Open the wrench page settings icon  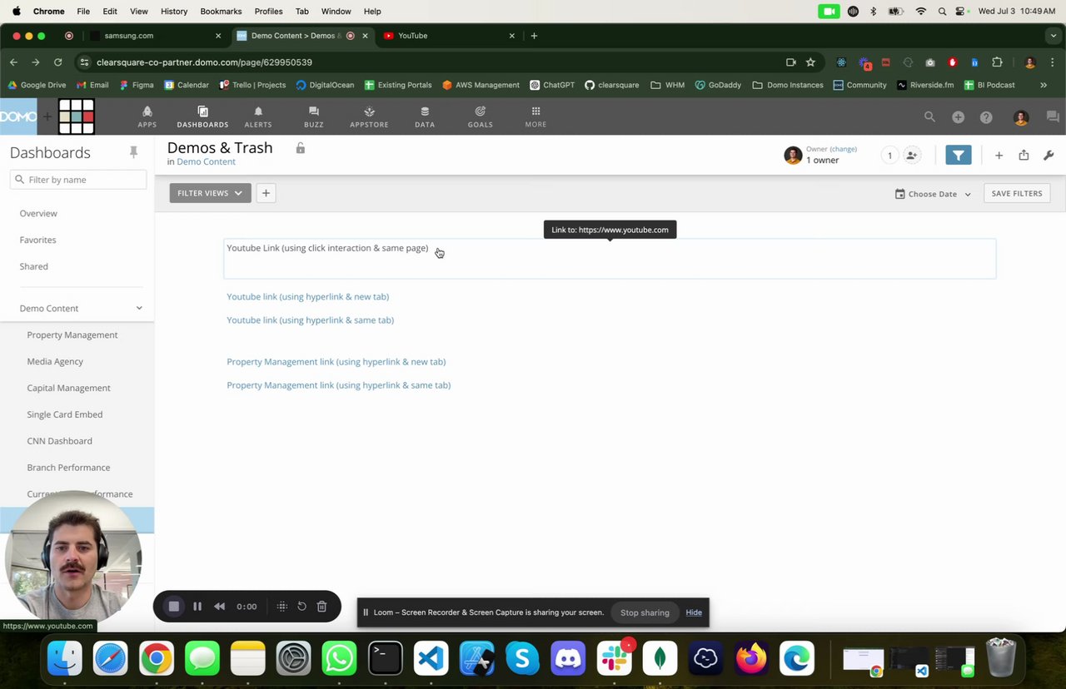click(x=1049, y=155)
